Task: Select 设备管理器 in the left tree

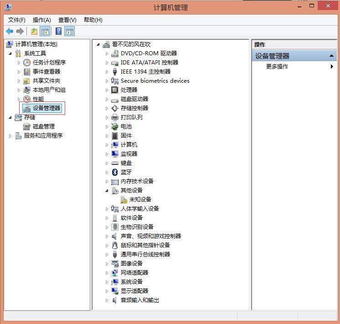Action: pos(46,108)
